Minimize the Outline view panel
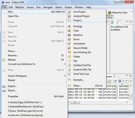This screenshot has width=135, height=118. tap(127, 22)
